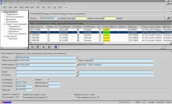172x104 pixels.
Task: Click the new inspection plan icon
Action: point(32,47)
